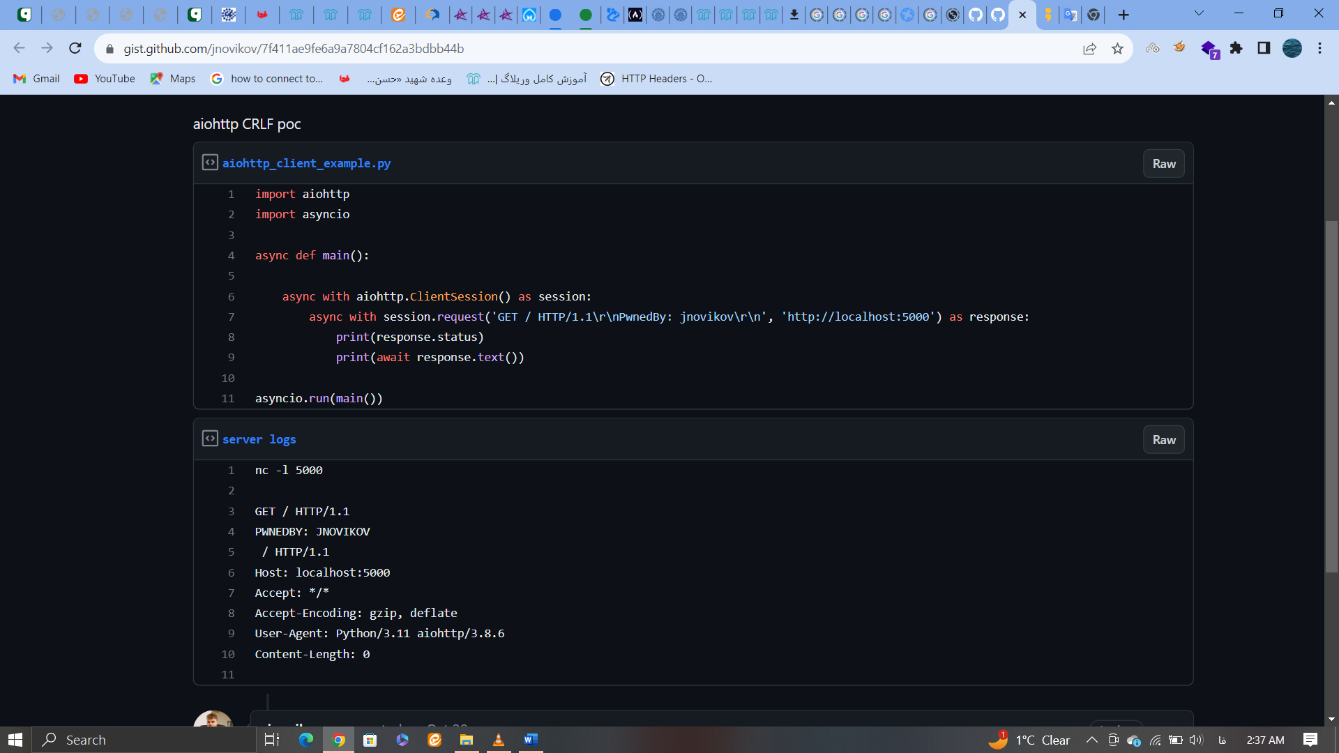The width and height of the screenshot is (1339, 753).
Task: Click the page vertical scrollbar thumb
Action: [1331, 396]
